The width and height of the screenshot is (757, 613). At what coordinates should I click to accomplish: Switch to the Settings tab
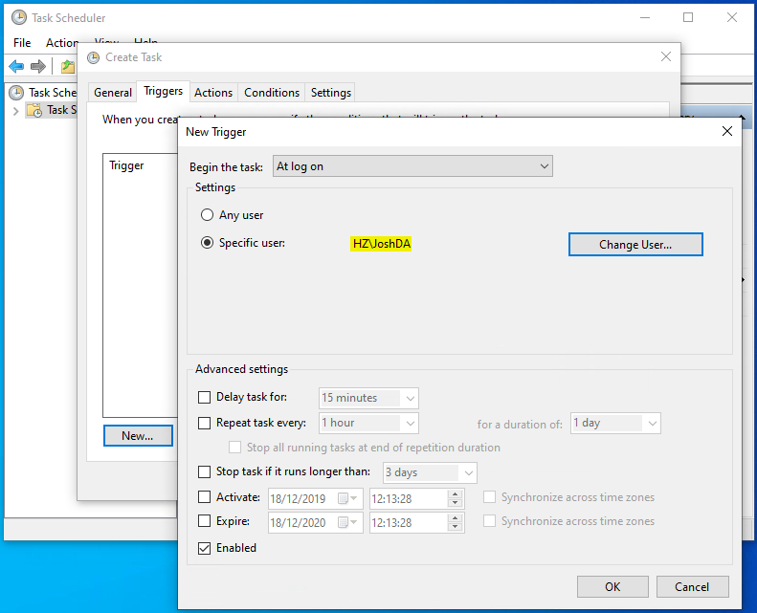331,92
